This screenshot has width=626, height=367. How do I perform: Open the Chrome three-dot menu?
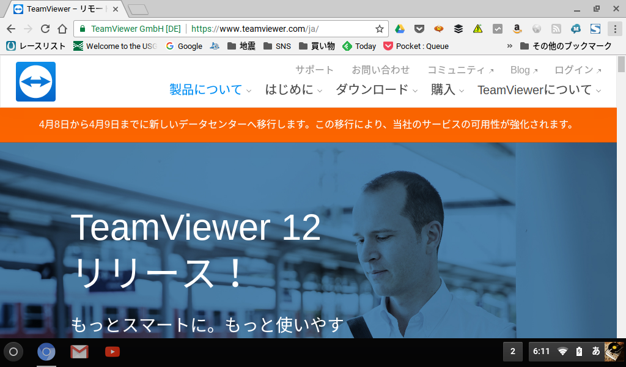[615, 29]
